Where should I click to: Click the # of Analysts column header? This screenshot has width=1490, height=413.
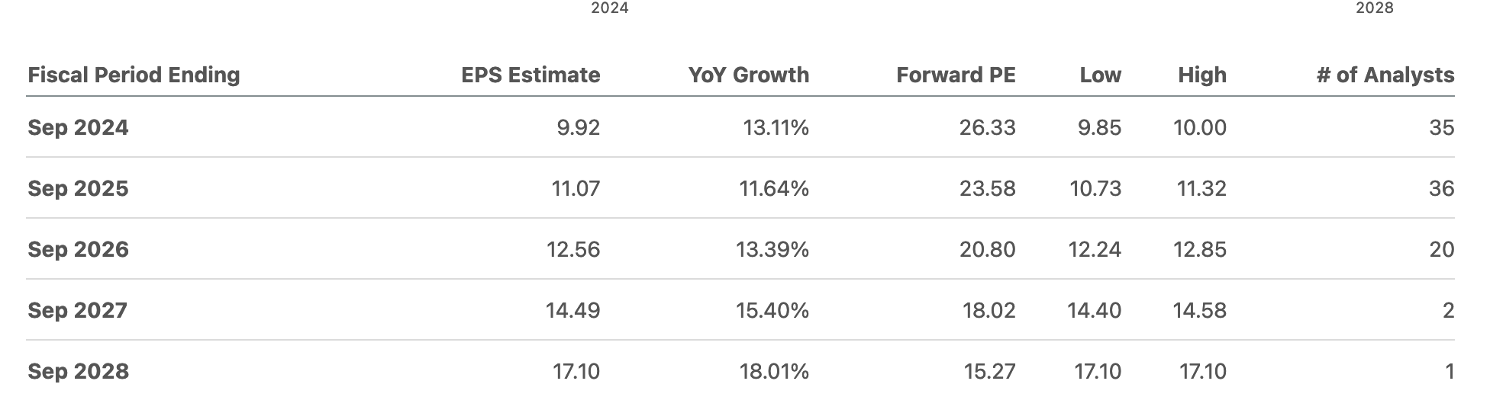tap(1385, 75)
